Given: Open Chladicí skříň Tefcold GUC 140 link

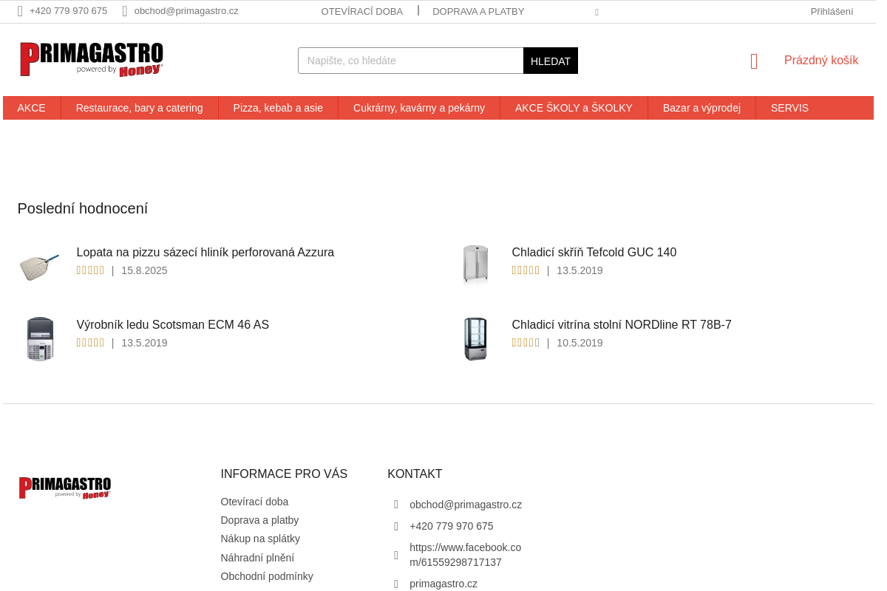Looking at the screenshot, I should click(x=594, y=253).
